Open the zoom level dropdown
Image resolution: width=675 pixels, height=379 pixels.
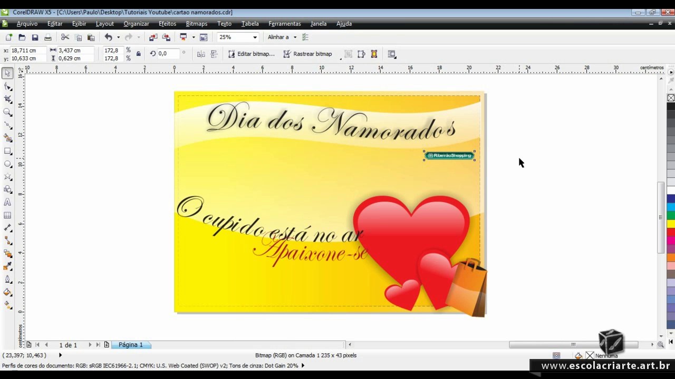(x=255, y=37)
